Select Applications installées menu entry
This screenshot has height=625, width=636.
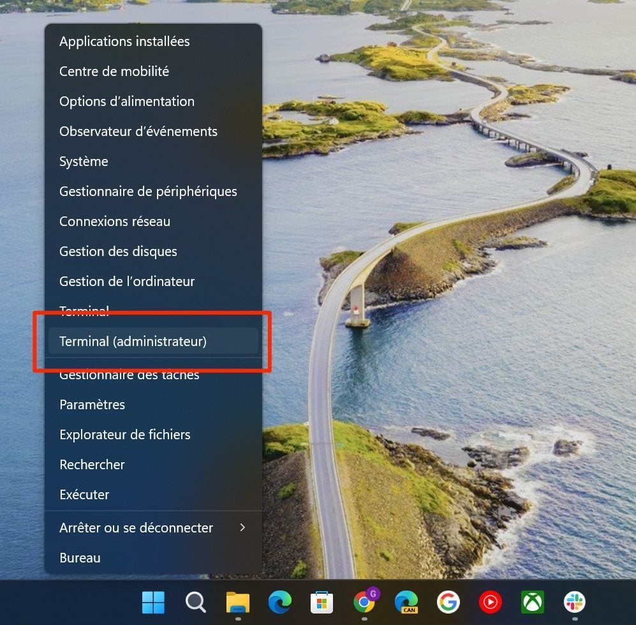(153, 41)
